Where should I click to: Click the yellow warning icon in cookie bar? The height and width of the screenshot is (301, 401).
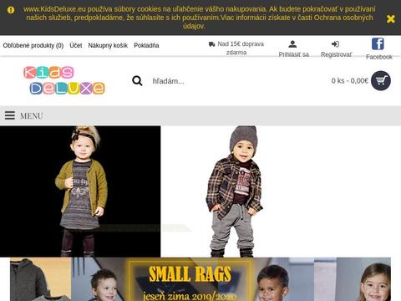pyautogui.click(x=11, y=10)
